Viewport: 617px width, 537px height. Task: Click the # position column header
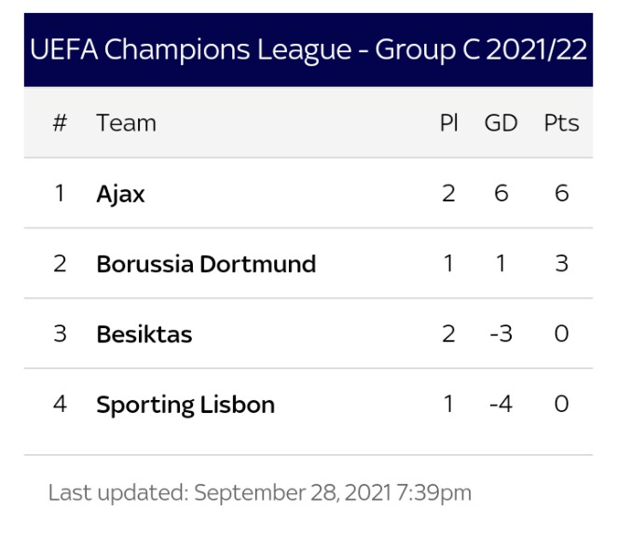60,123
